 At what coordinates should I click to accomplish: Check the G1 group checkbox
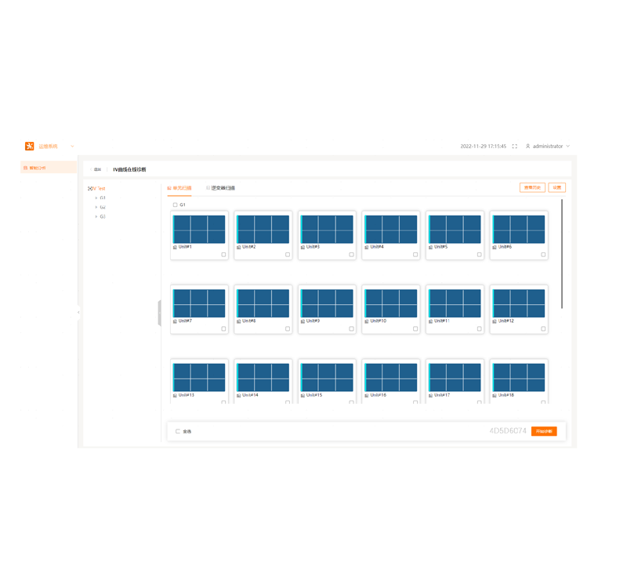coord(176,204)
